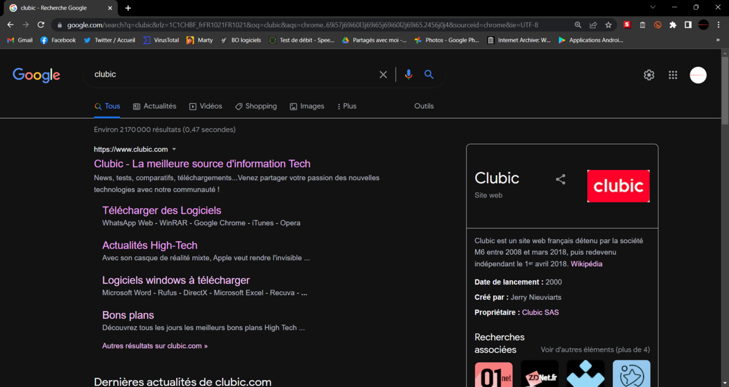Open Voir d'autres éléments (plus de 4)
The height and width of the screenshot is (387, 729).
click(595, 350)
